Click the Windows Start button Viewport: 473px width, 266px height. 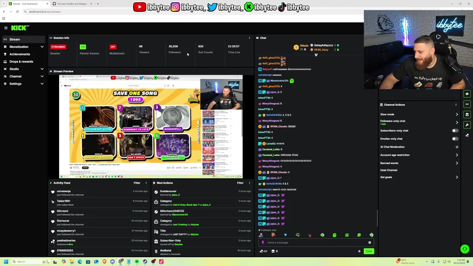point(6,262)
